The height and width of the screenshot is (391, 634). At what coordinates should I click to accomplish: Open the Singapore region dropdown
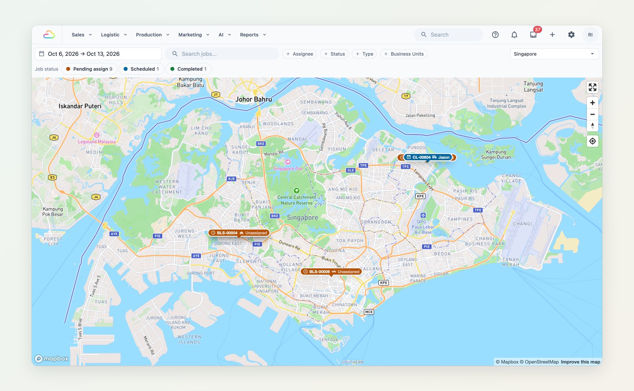coord(554,54)
